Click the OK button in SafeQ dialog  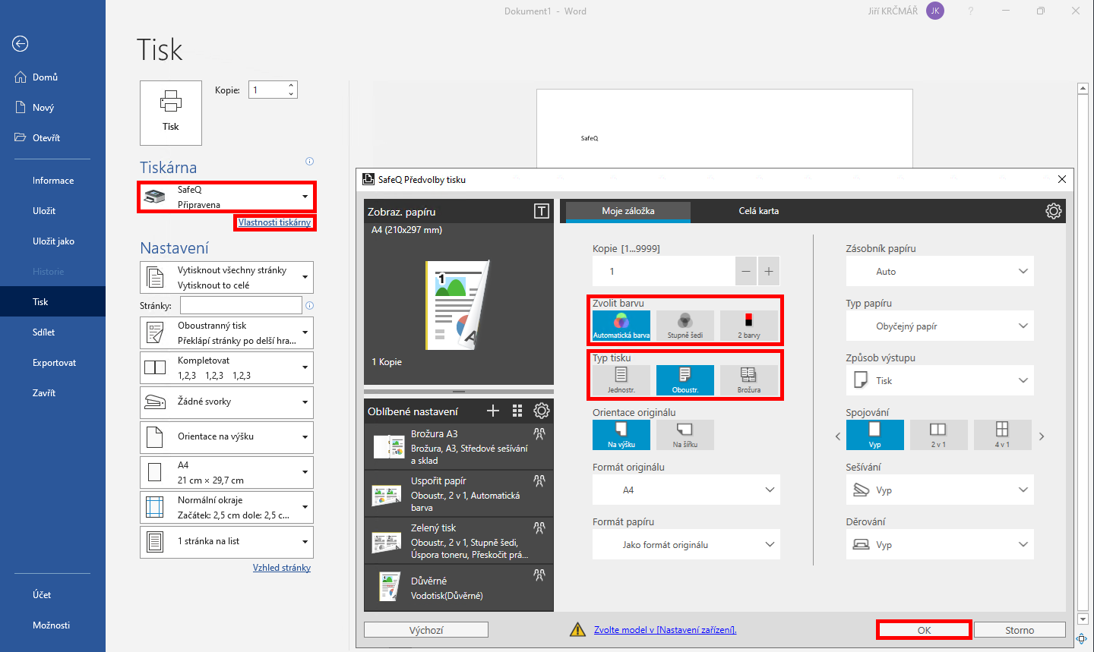point(924,630)
